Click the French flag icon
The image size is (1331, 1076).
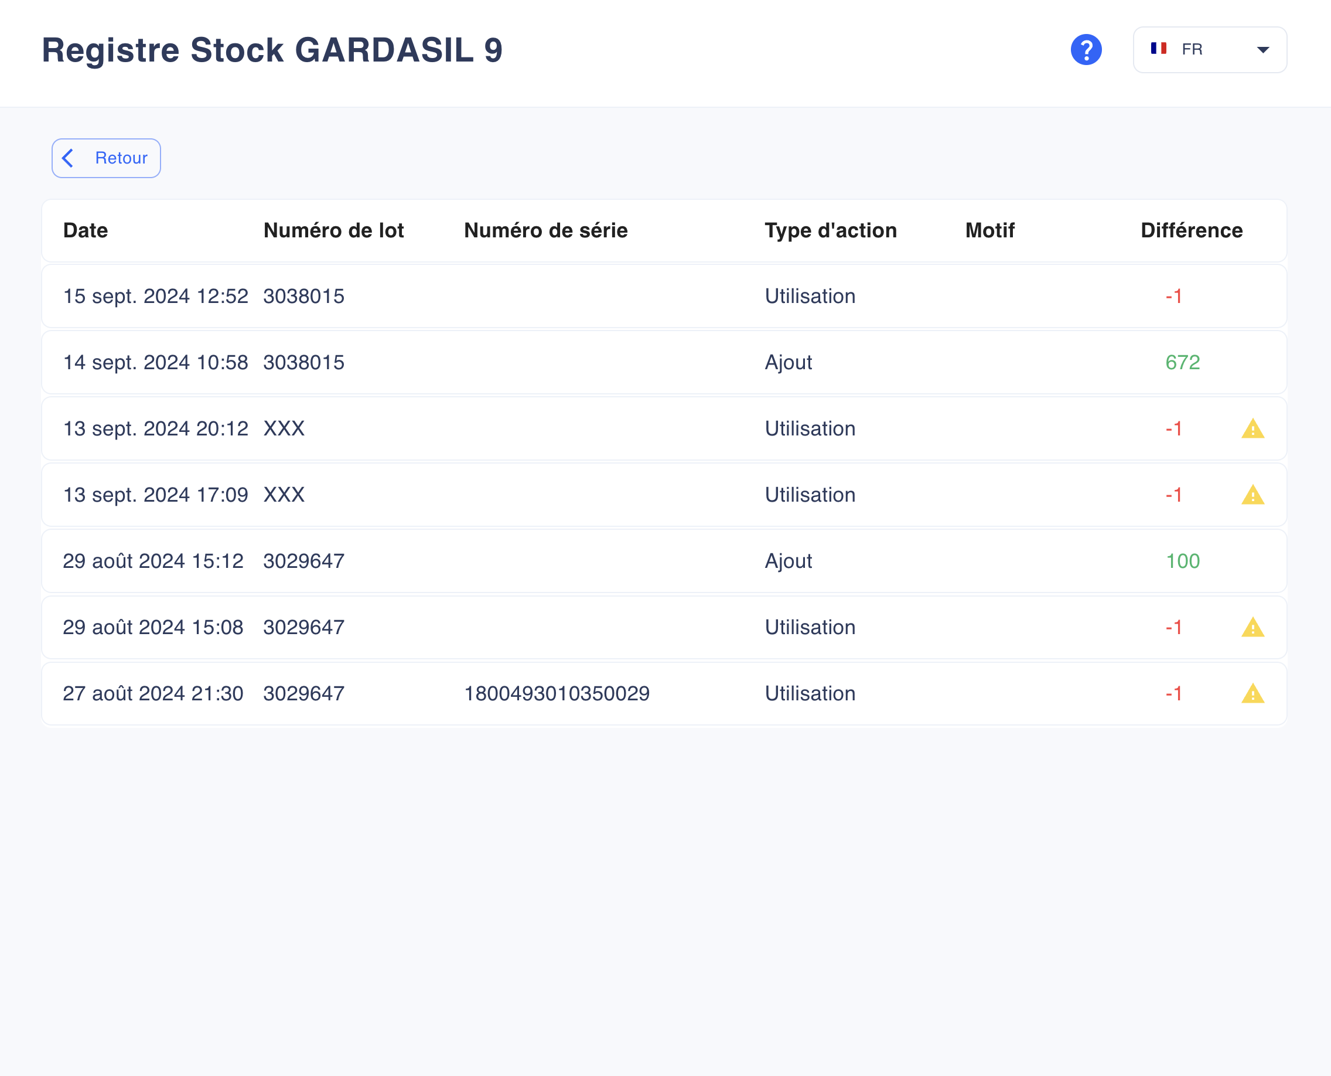(x=1158, y=48)
